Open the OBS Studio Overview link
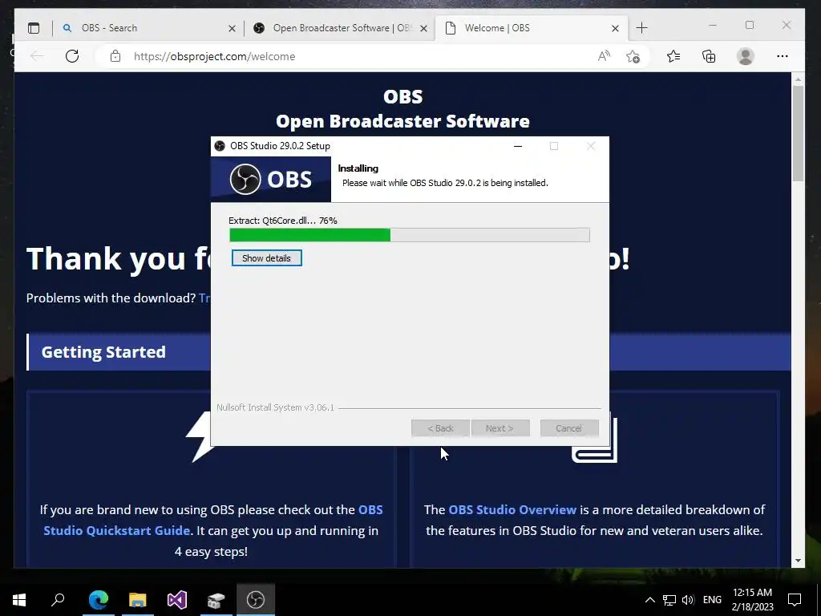 512,509
